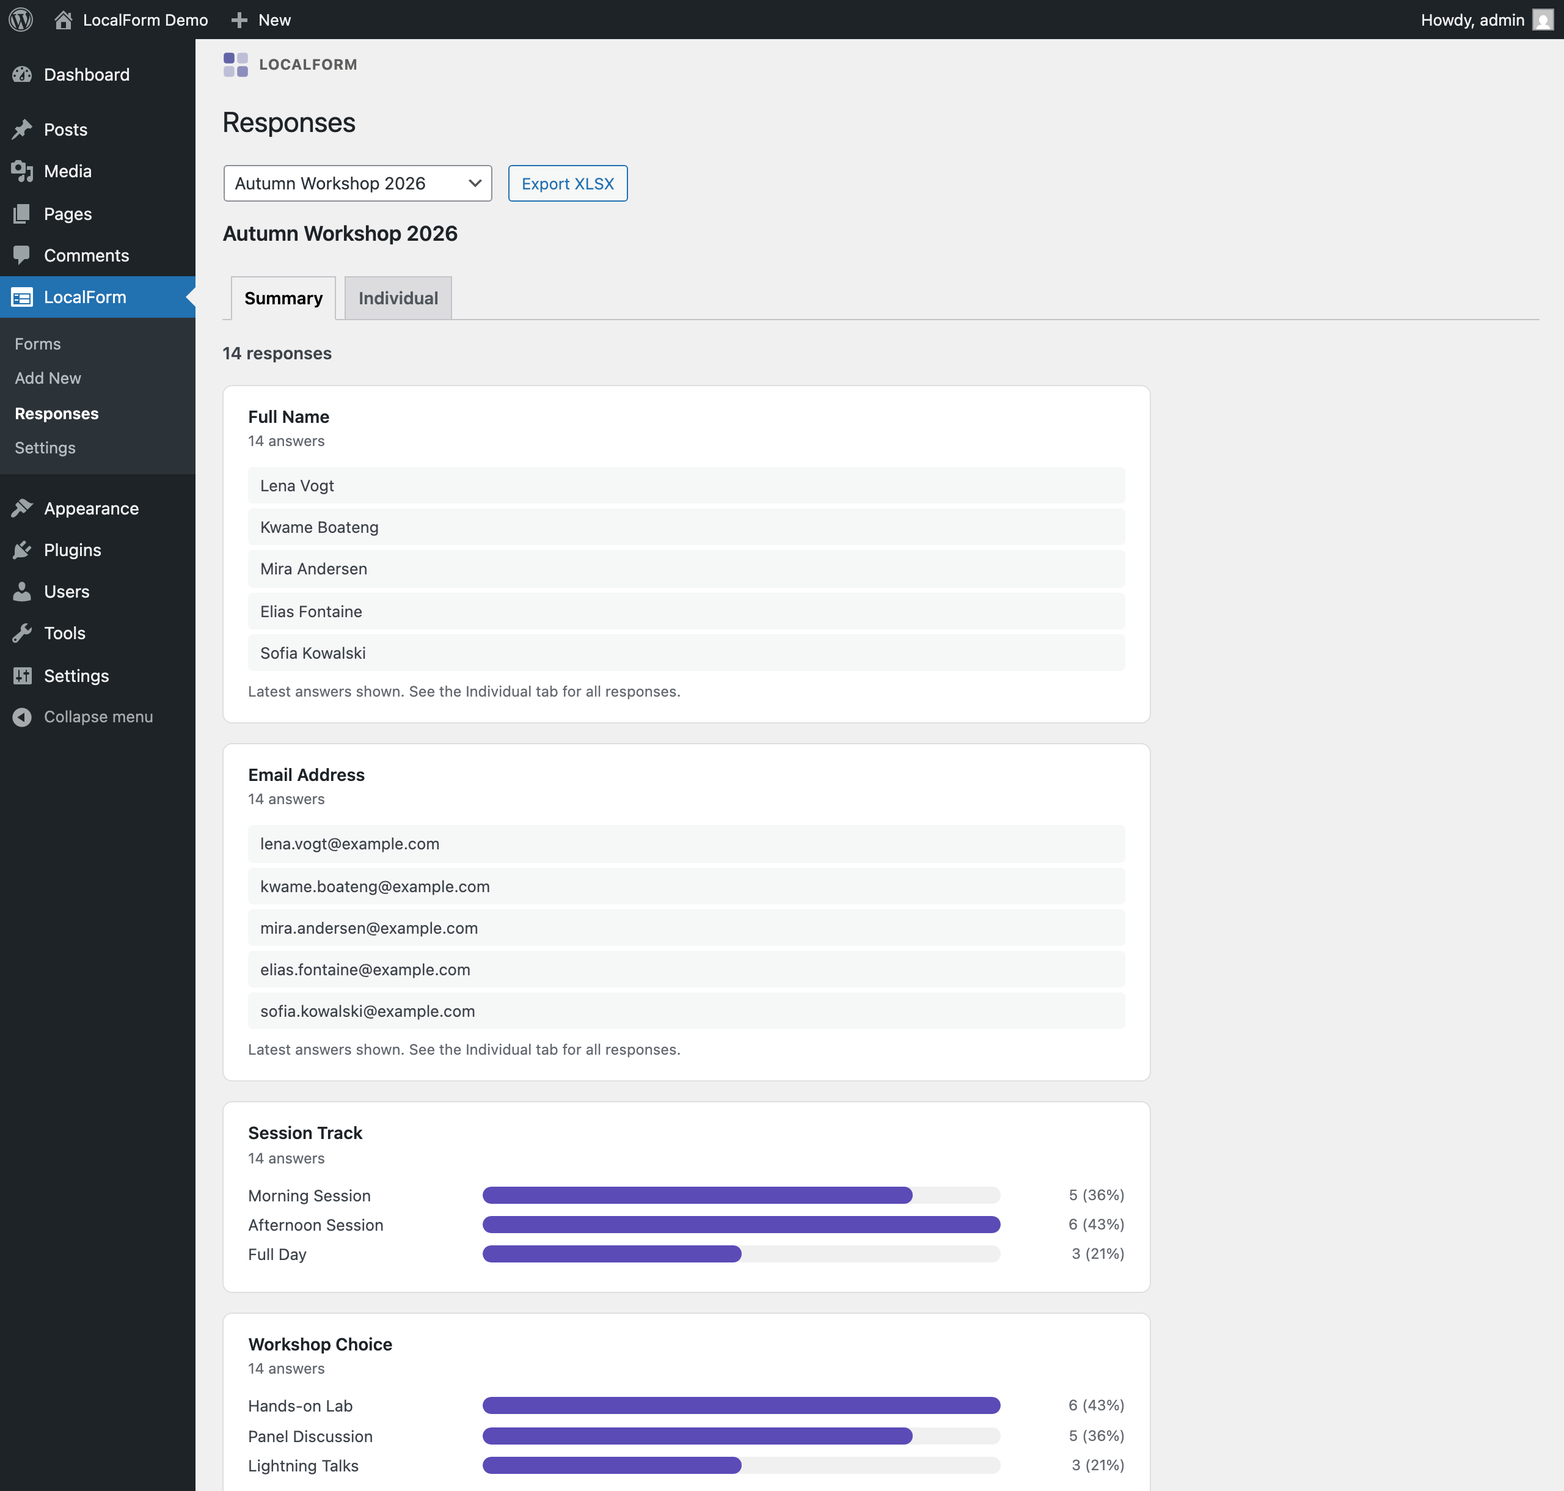Click the LocalForm menu icon
Screen dimensions: 1564x1491
[22, 297]
